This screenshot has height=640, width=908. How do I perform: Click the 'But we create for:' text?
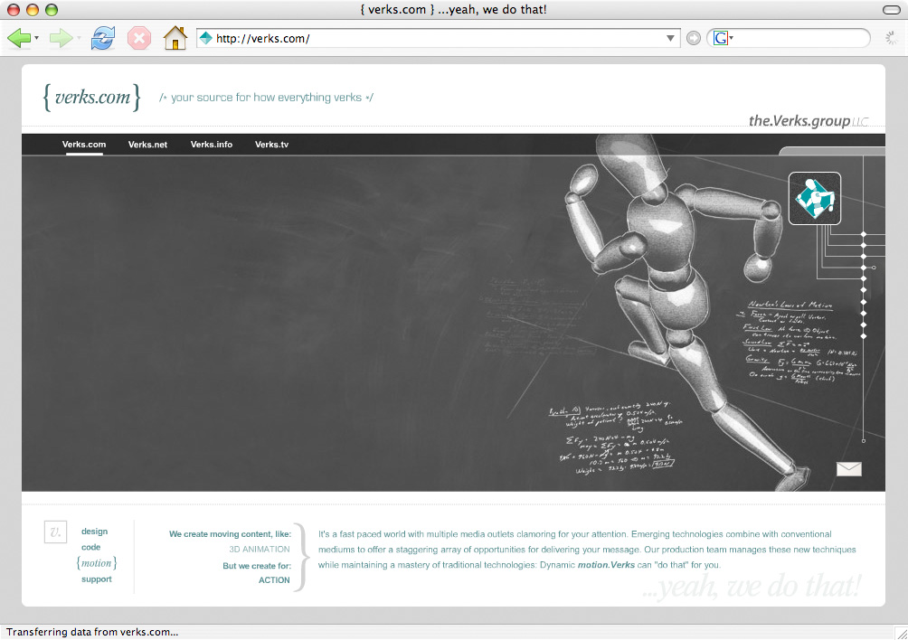coord(257,566)
